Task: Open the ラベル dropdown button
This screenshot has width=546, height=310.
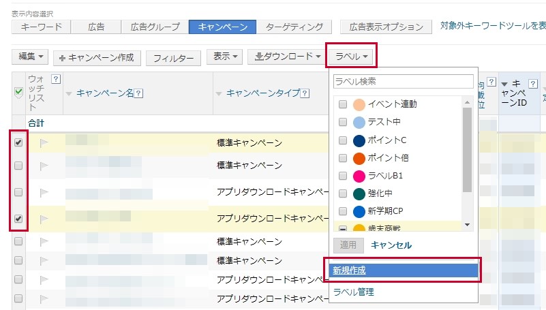Action: [x=352, y=57]
